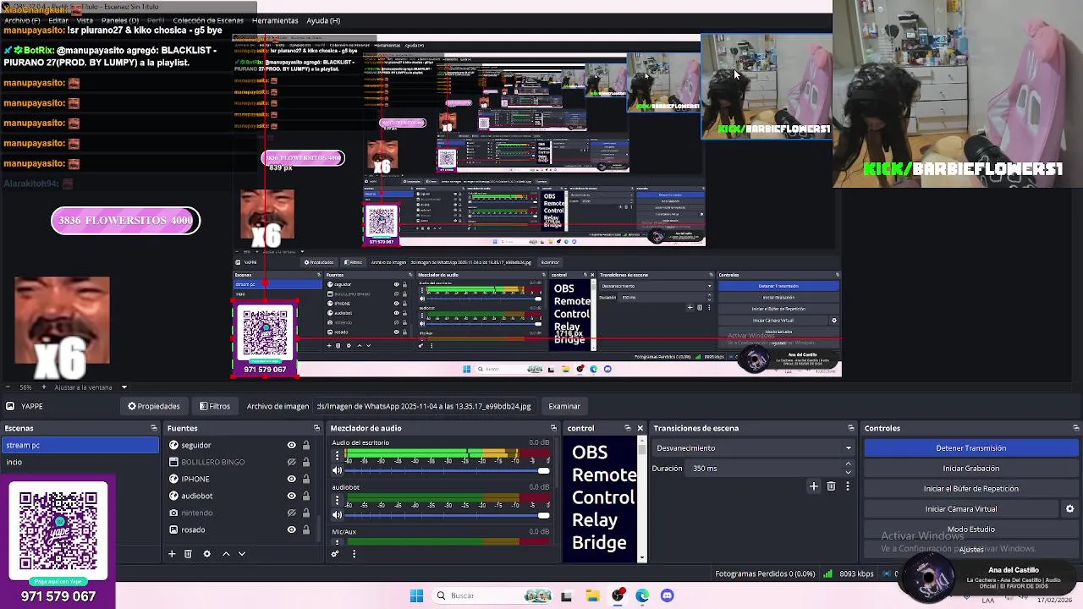
Task: Open Propiedades for the YAPPE source
Action: coord(154,406)
